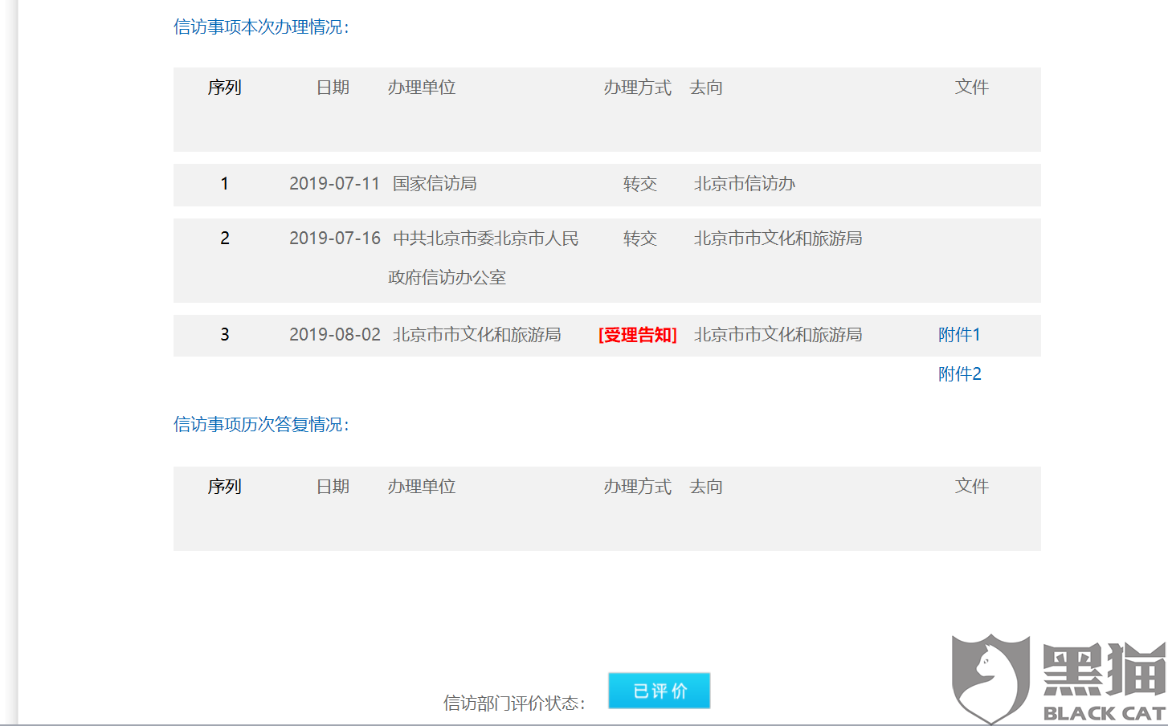Screen dimensions: 1168x726
Task: Click 北京市市文化和旅游局 destination in row 3
Action: tap(778, 335)
